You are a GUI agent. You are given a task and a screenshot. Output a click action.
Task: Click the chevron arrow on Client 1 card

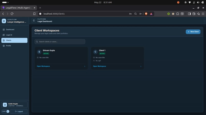tap(141, 66)
